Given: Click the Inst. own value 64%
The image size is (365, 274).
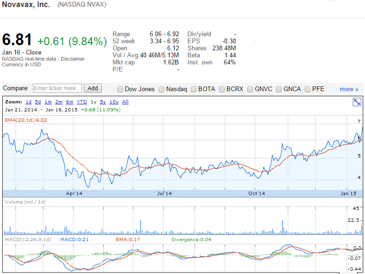Looking at the screenshot, I should pyautogui.click(x=229, y=62).
